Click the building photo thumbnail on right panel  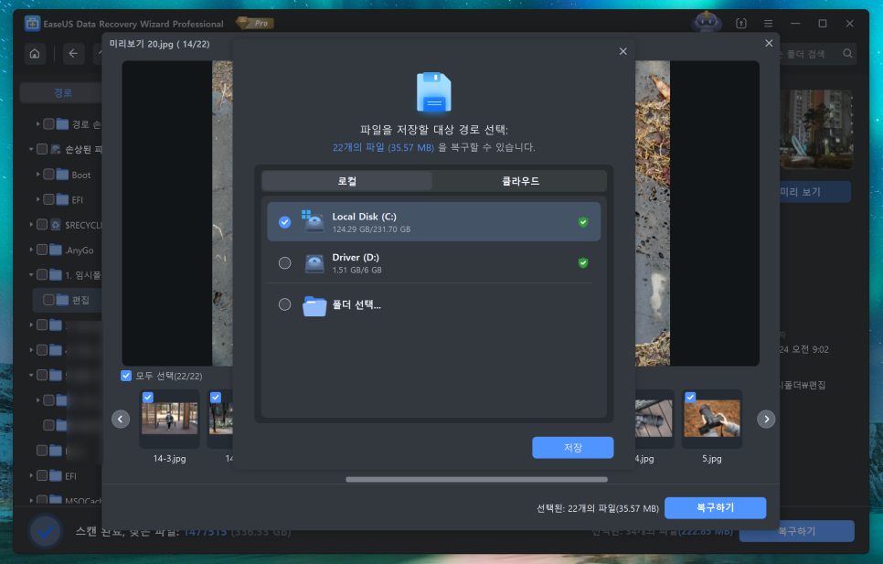816,129
